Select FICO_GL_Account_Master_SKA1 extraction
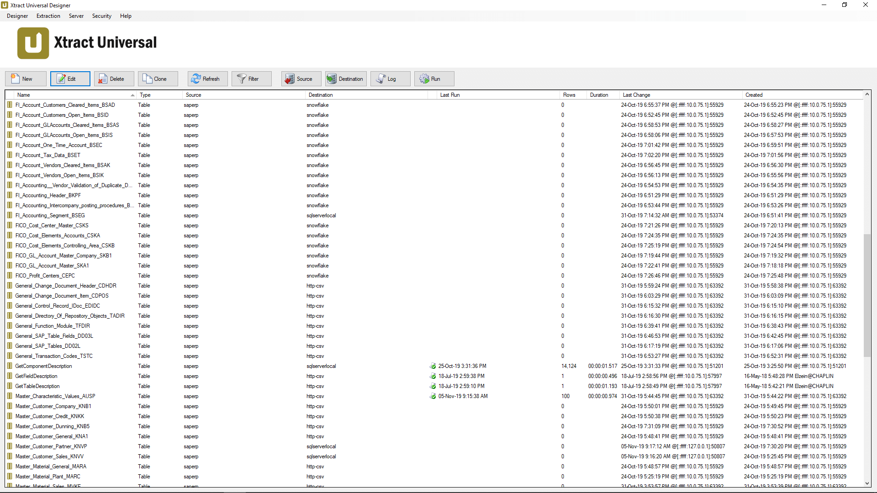 (52, 266)
